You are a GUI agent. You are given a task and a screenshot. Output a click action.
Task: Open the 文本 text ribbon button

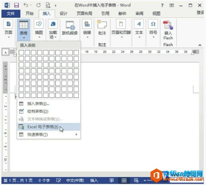[x=139, y=29]
